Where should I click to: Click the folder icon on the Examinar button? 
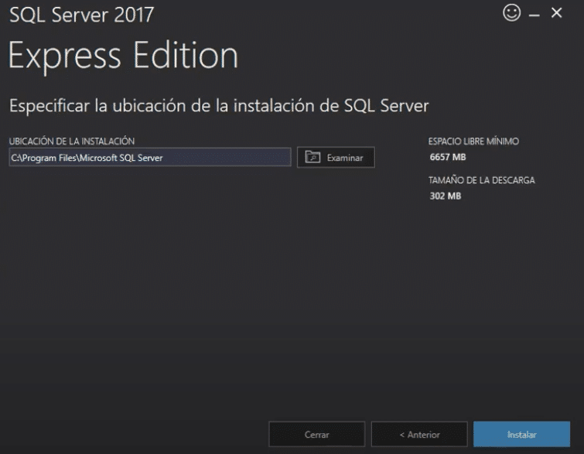[x=312, y=157]
